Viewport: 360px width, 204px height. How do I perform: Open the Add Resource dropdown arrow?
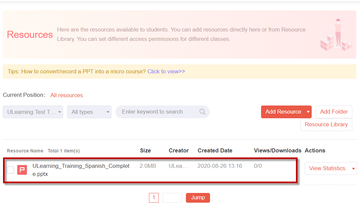pyautogui.click(x=308, y=112)
